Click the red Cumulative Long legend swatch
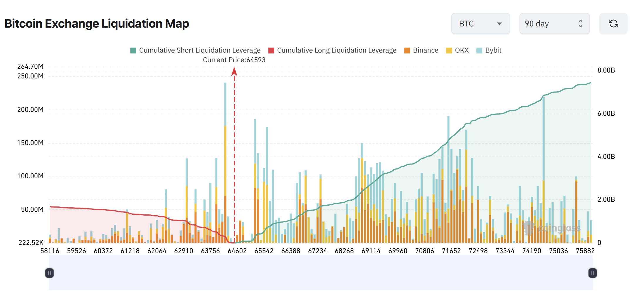 click(x=271, y=50)
